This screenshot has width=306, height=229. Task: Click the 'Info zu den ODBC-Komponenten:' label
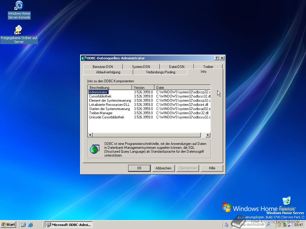click(x=111, y=81)
